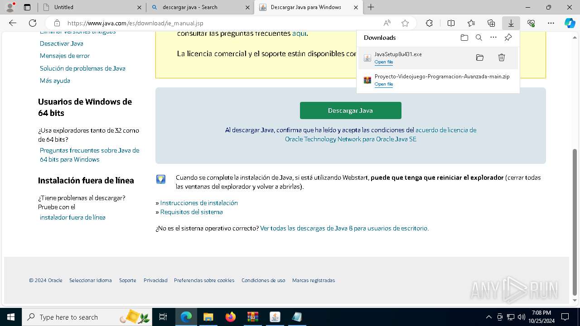Open Soporte footer link

[128, 280]
